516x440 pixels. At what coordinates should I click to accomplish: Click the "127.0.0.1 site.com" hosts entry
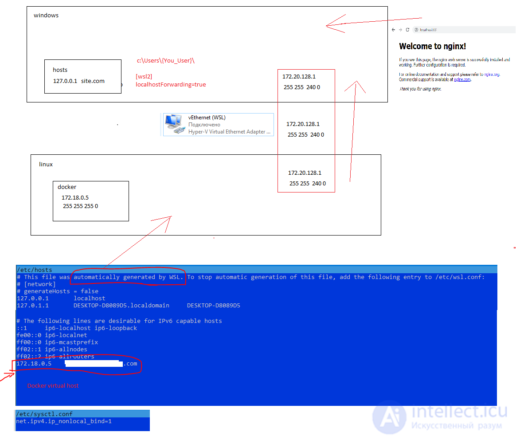pyautogui.click(x=78, y=81)
